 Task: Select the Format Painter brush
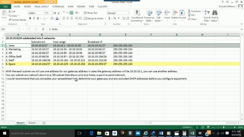click(10, 20)
